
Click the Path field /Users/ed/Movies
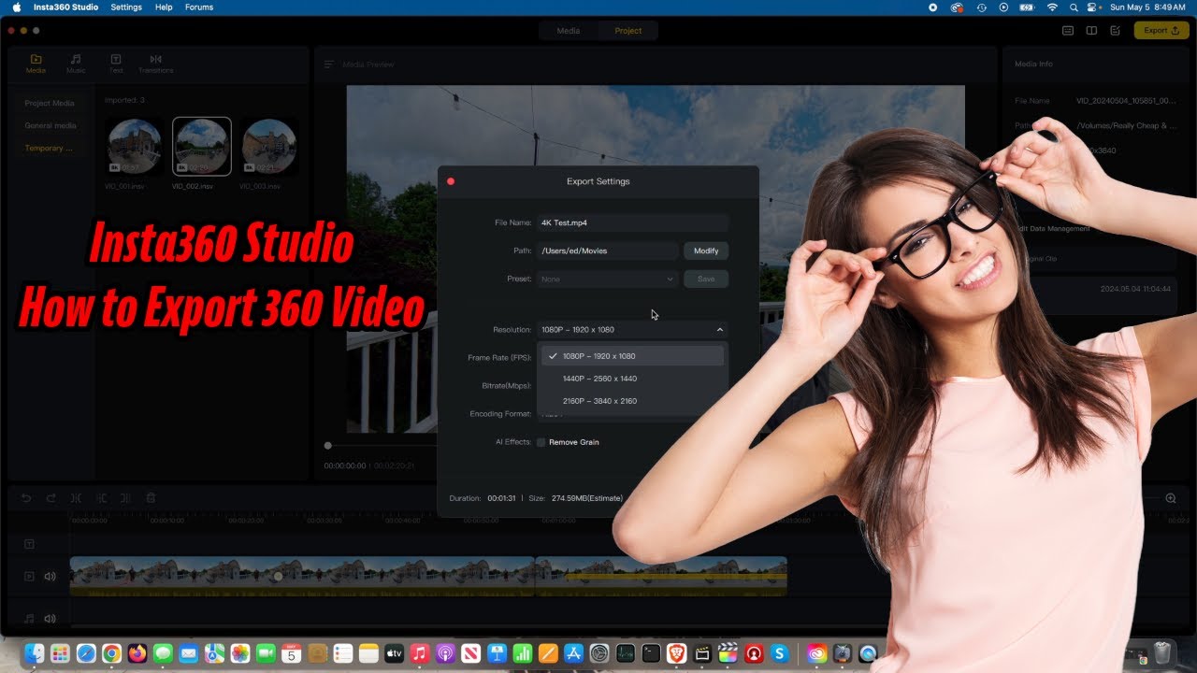tap(607, 251)
